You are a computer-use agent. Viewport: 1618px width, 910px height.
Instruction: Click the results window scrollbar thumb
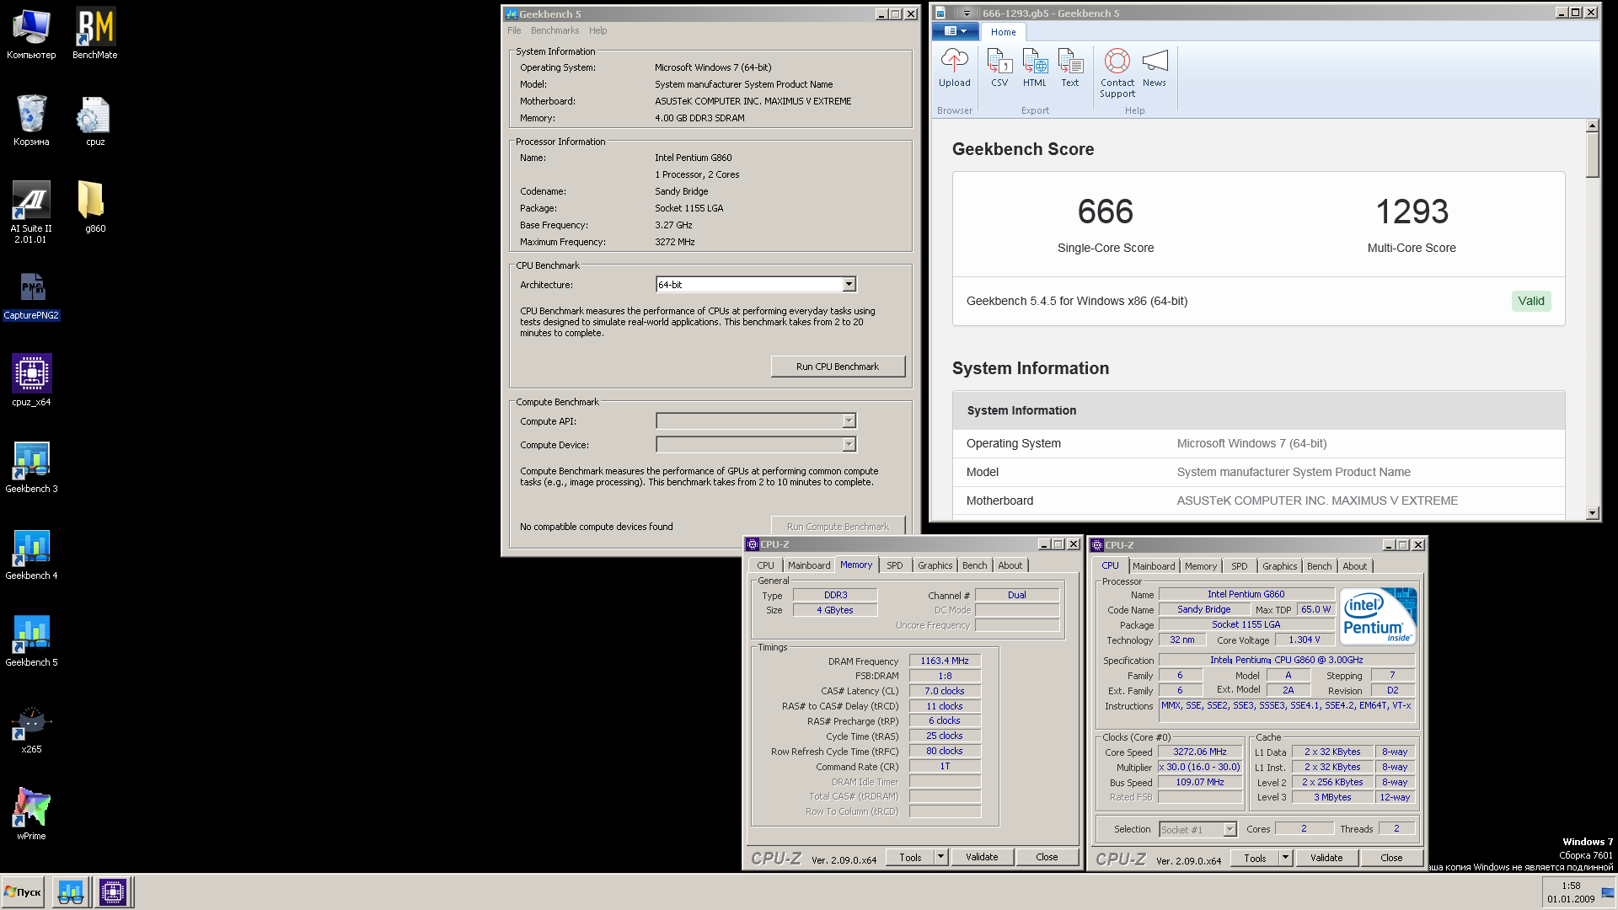(x=1592, y=155)
